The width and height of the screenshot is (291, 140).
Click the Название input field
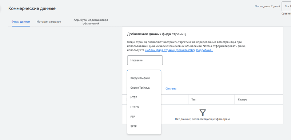[145, 60]
